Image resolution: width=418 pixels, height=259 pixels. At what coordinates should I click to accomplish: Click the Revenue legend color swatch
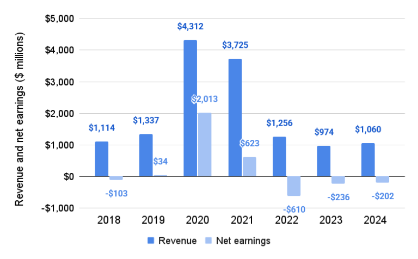tap(150, 240)
